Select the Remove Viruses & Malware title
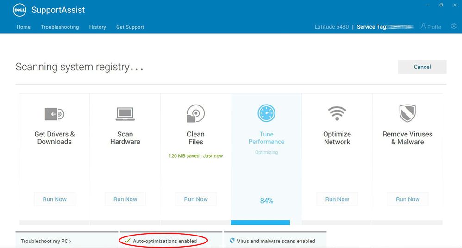The image size is (462, 248). (x=407, y=138)
